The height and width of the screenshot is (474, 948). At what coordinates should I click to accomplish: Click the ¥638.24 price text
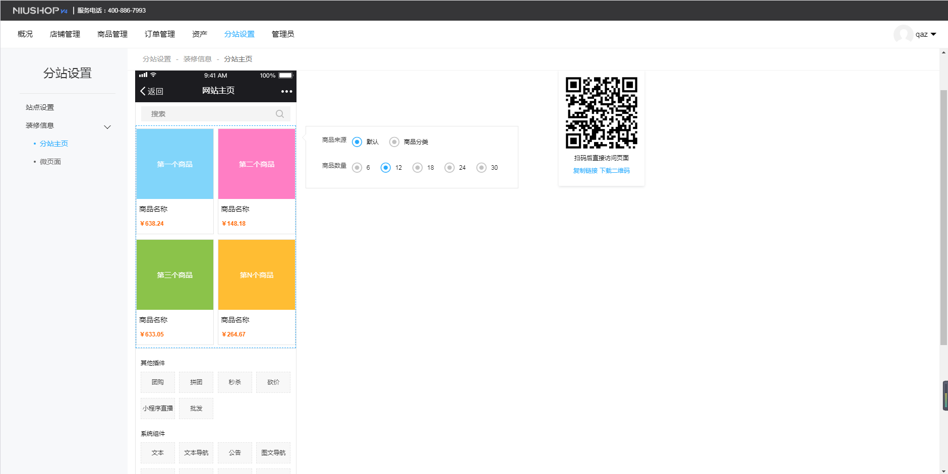click(152, 224)
